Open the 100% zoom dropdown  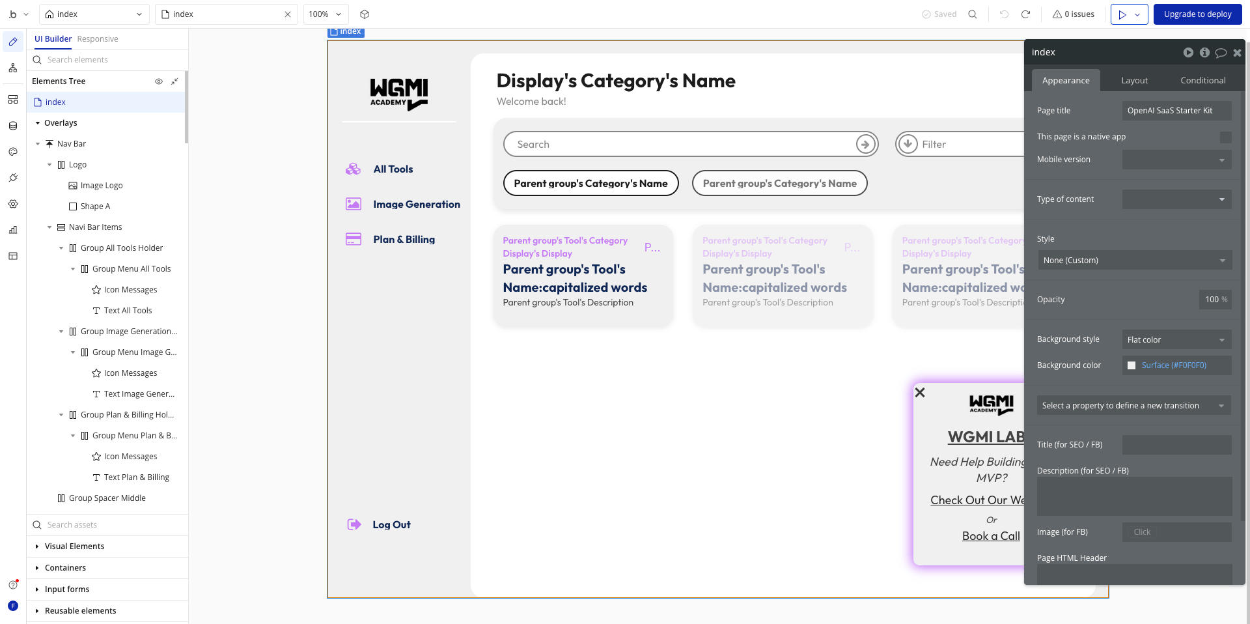(x=326, y=14)
